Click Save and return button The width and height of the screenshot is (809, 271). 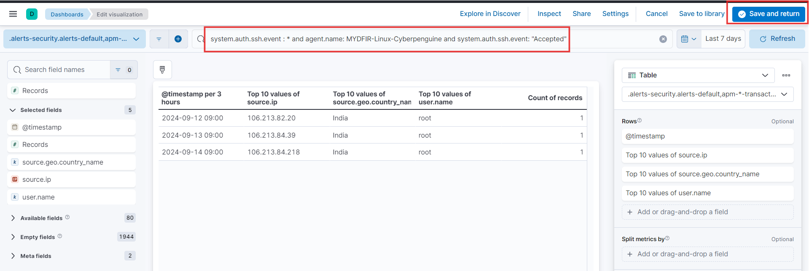point(769,14)
